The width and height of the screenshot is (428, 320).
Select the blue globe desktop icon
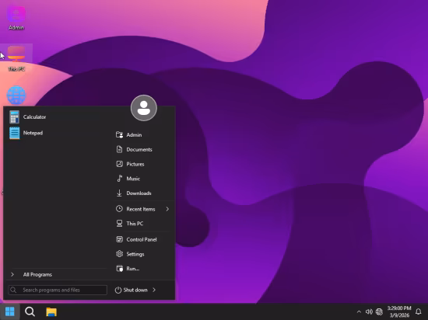(x=16, y=95)
